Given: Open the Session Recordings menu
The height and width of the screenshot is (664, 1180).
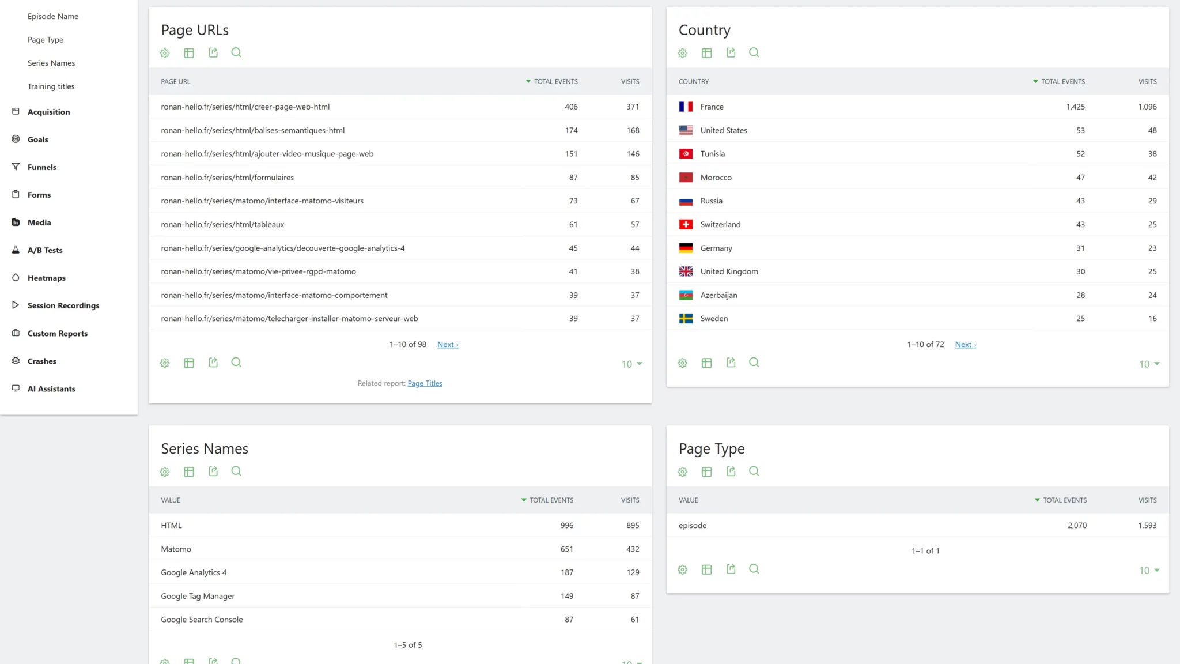Looking at the screenshot, I should point(63,305).
